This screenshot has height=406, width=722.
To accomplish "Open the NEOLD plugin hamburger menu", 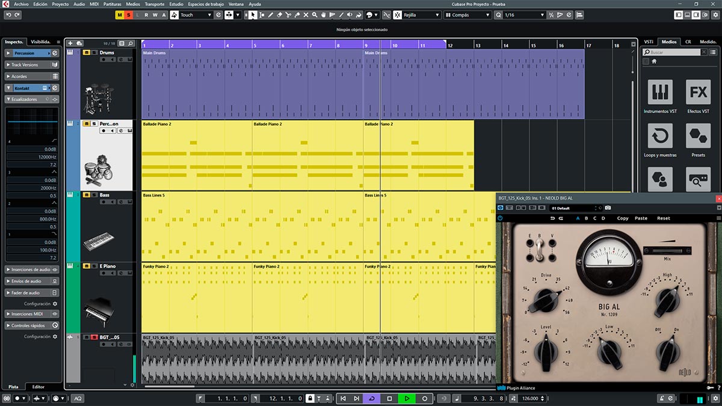I will pyautogui.click(x=718, y=218).
